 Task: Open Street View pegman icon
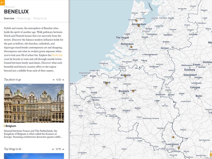(x=210, y=154)
